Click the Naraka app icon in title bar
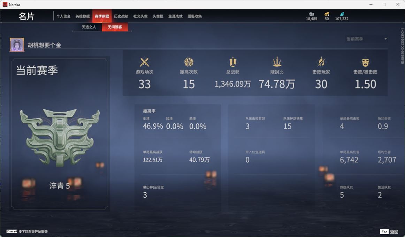 pyautogui.click(x=5, y=5)
